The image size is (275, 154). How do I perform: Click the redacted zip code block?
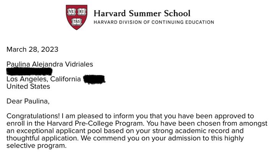94,79
